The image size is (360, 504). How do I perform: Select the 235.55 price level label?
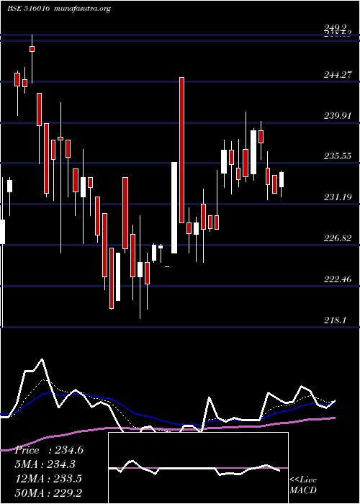coord(338,156)
